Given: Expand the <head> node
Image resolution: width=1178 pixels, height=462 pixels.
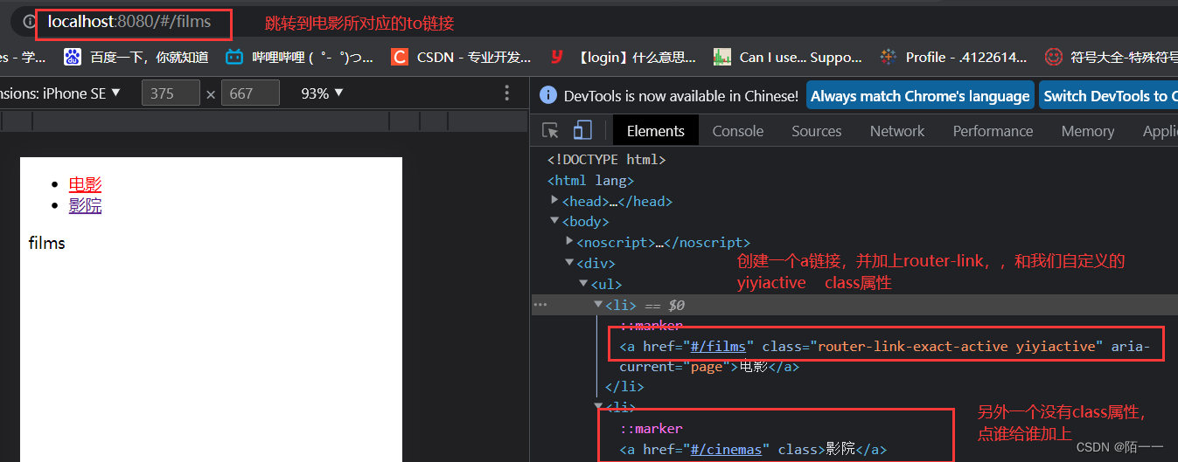Looking at the screenshot, I should (x=555, y=201).
